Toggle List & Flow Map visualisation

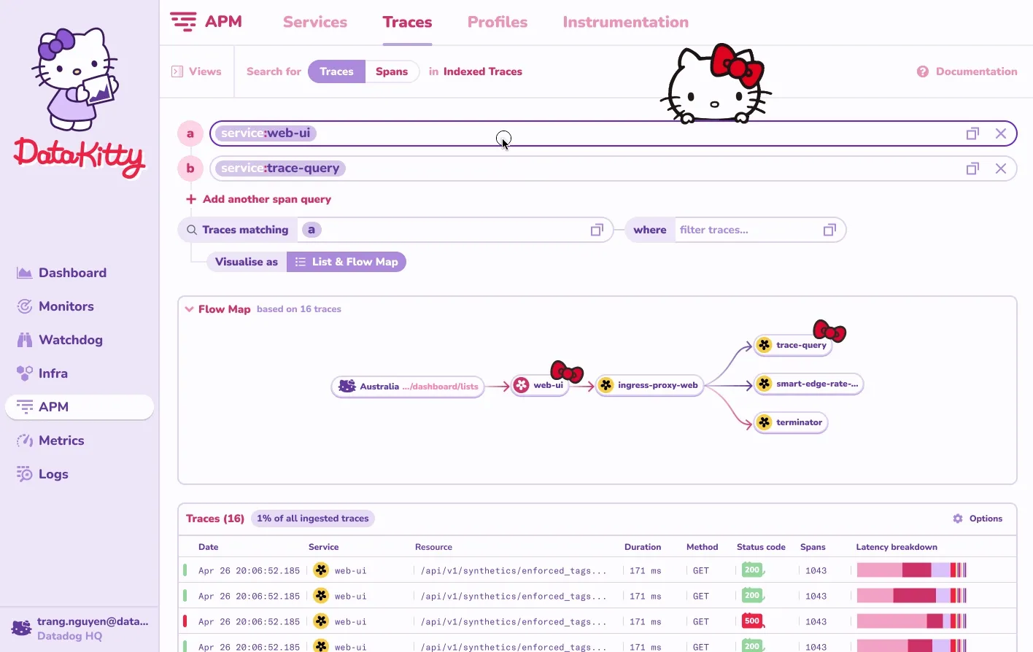tap(347, 262)
